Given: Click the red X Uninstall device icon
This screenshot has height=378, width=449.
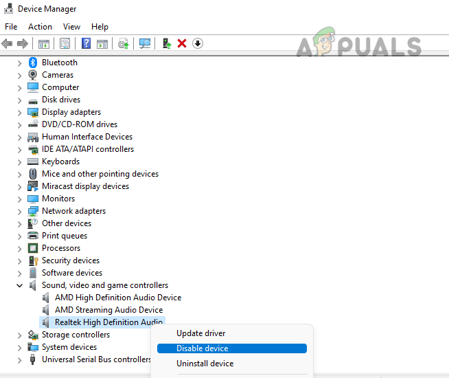Looking at the screenshot, I should 182,43.
